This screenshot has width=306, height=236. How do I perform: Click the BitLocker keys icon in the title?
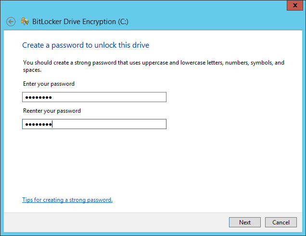pos(25,21)
